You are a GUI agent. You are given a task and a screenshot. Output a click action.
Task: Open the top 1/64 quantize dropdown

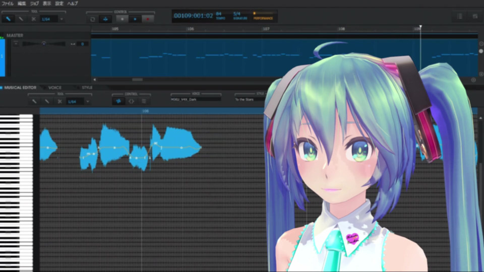[x=62, y=19]
